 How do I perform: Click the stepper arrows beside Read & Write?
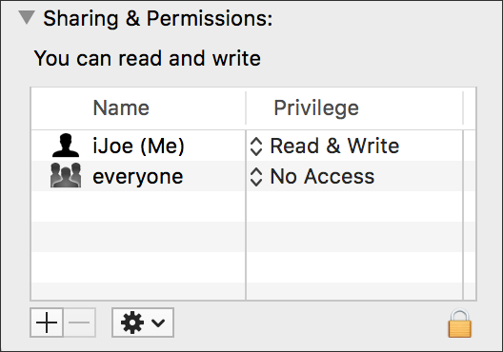click(256, 147)
